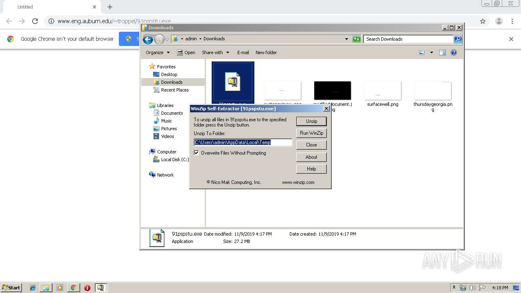521x293 pixels.
Task: Click the Run WinZip button
Action: (311, 133)
